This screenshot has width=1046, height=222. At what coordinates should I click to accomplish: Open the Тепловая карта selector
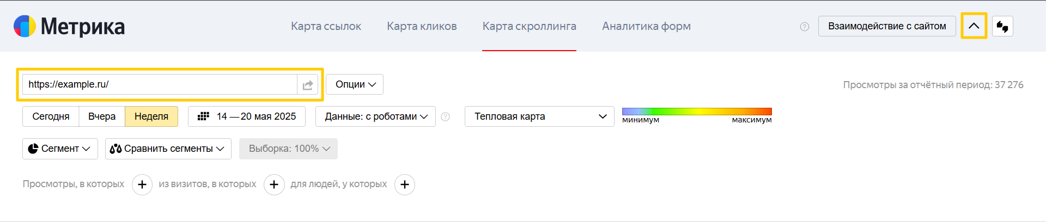pyautogui.click(x=539, y=116)
